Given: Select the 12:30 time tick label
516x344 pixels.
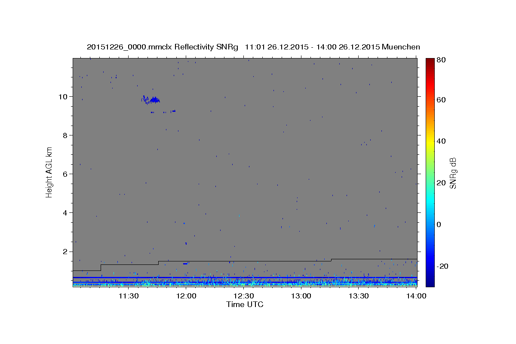Looking at the screenshot, I should point(243,296).
